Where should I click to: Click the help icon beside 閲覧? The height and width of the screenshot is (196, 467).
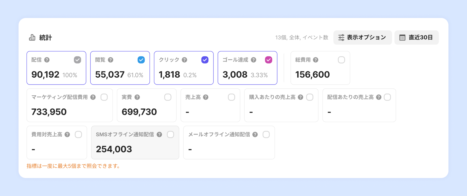[110, 60]
